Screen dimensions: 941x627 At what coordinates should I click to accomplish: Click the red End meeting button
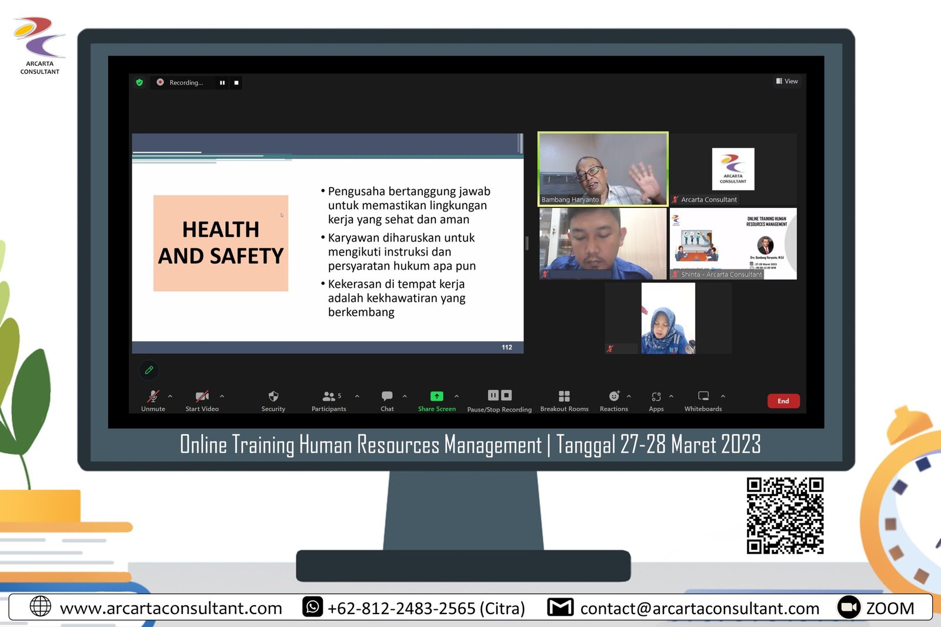(x=783, y=401)
